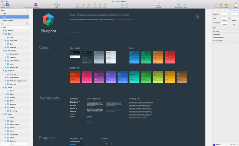The height and width of the screenshot is (146, 239).
Task: Click the align left inspector icon
Action: point(221,10)
